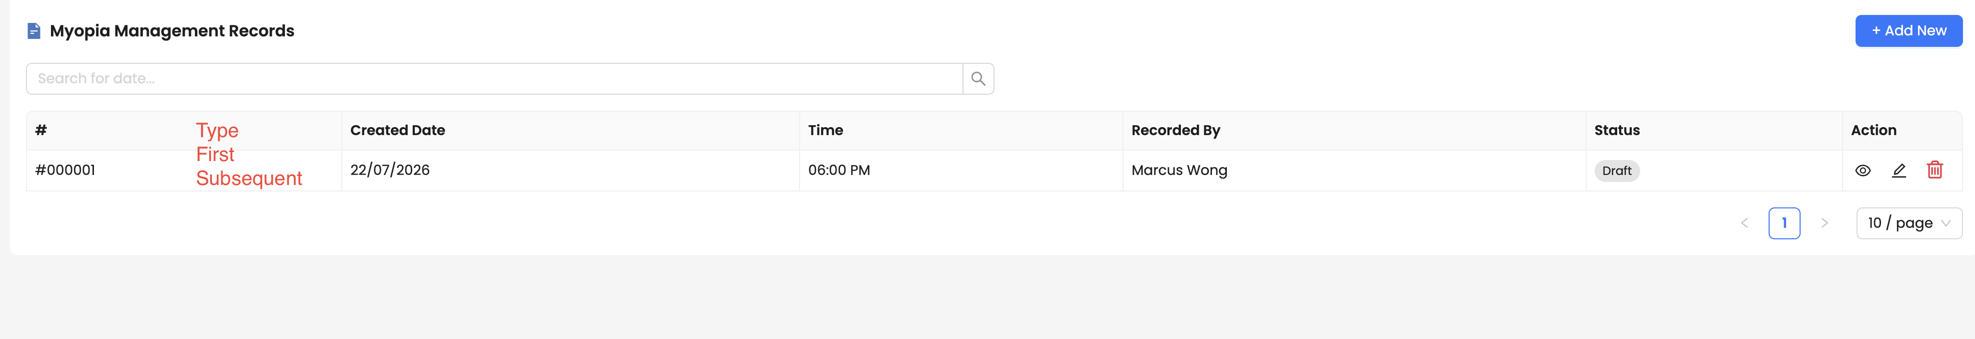Click the 22/07/2026 date cell
This screenshot has width=1975, height=339.
click(x=389, y=170)
